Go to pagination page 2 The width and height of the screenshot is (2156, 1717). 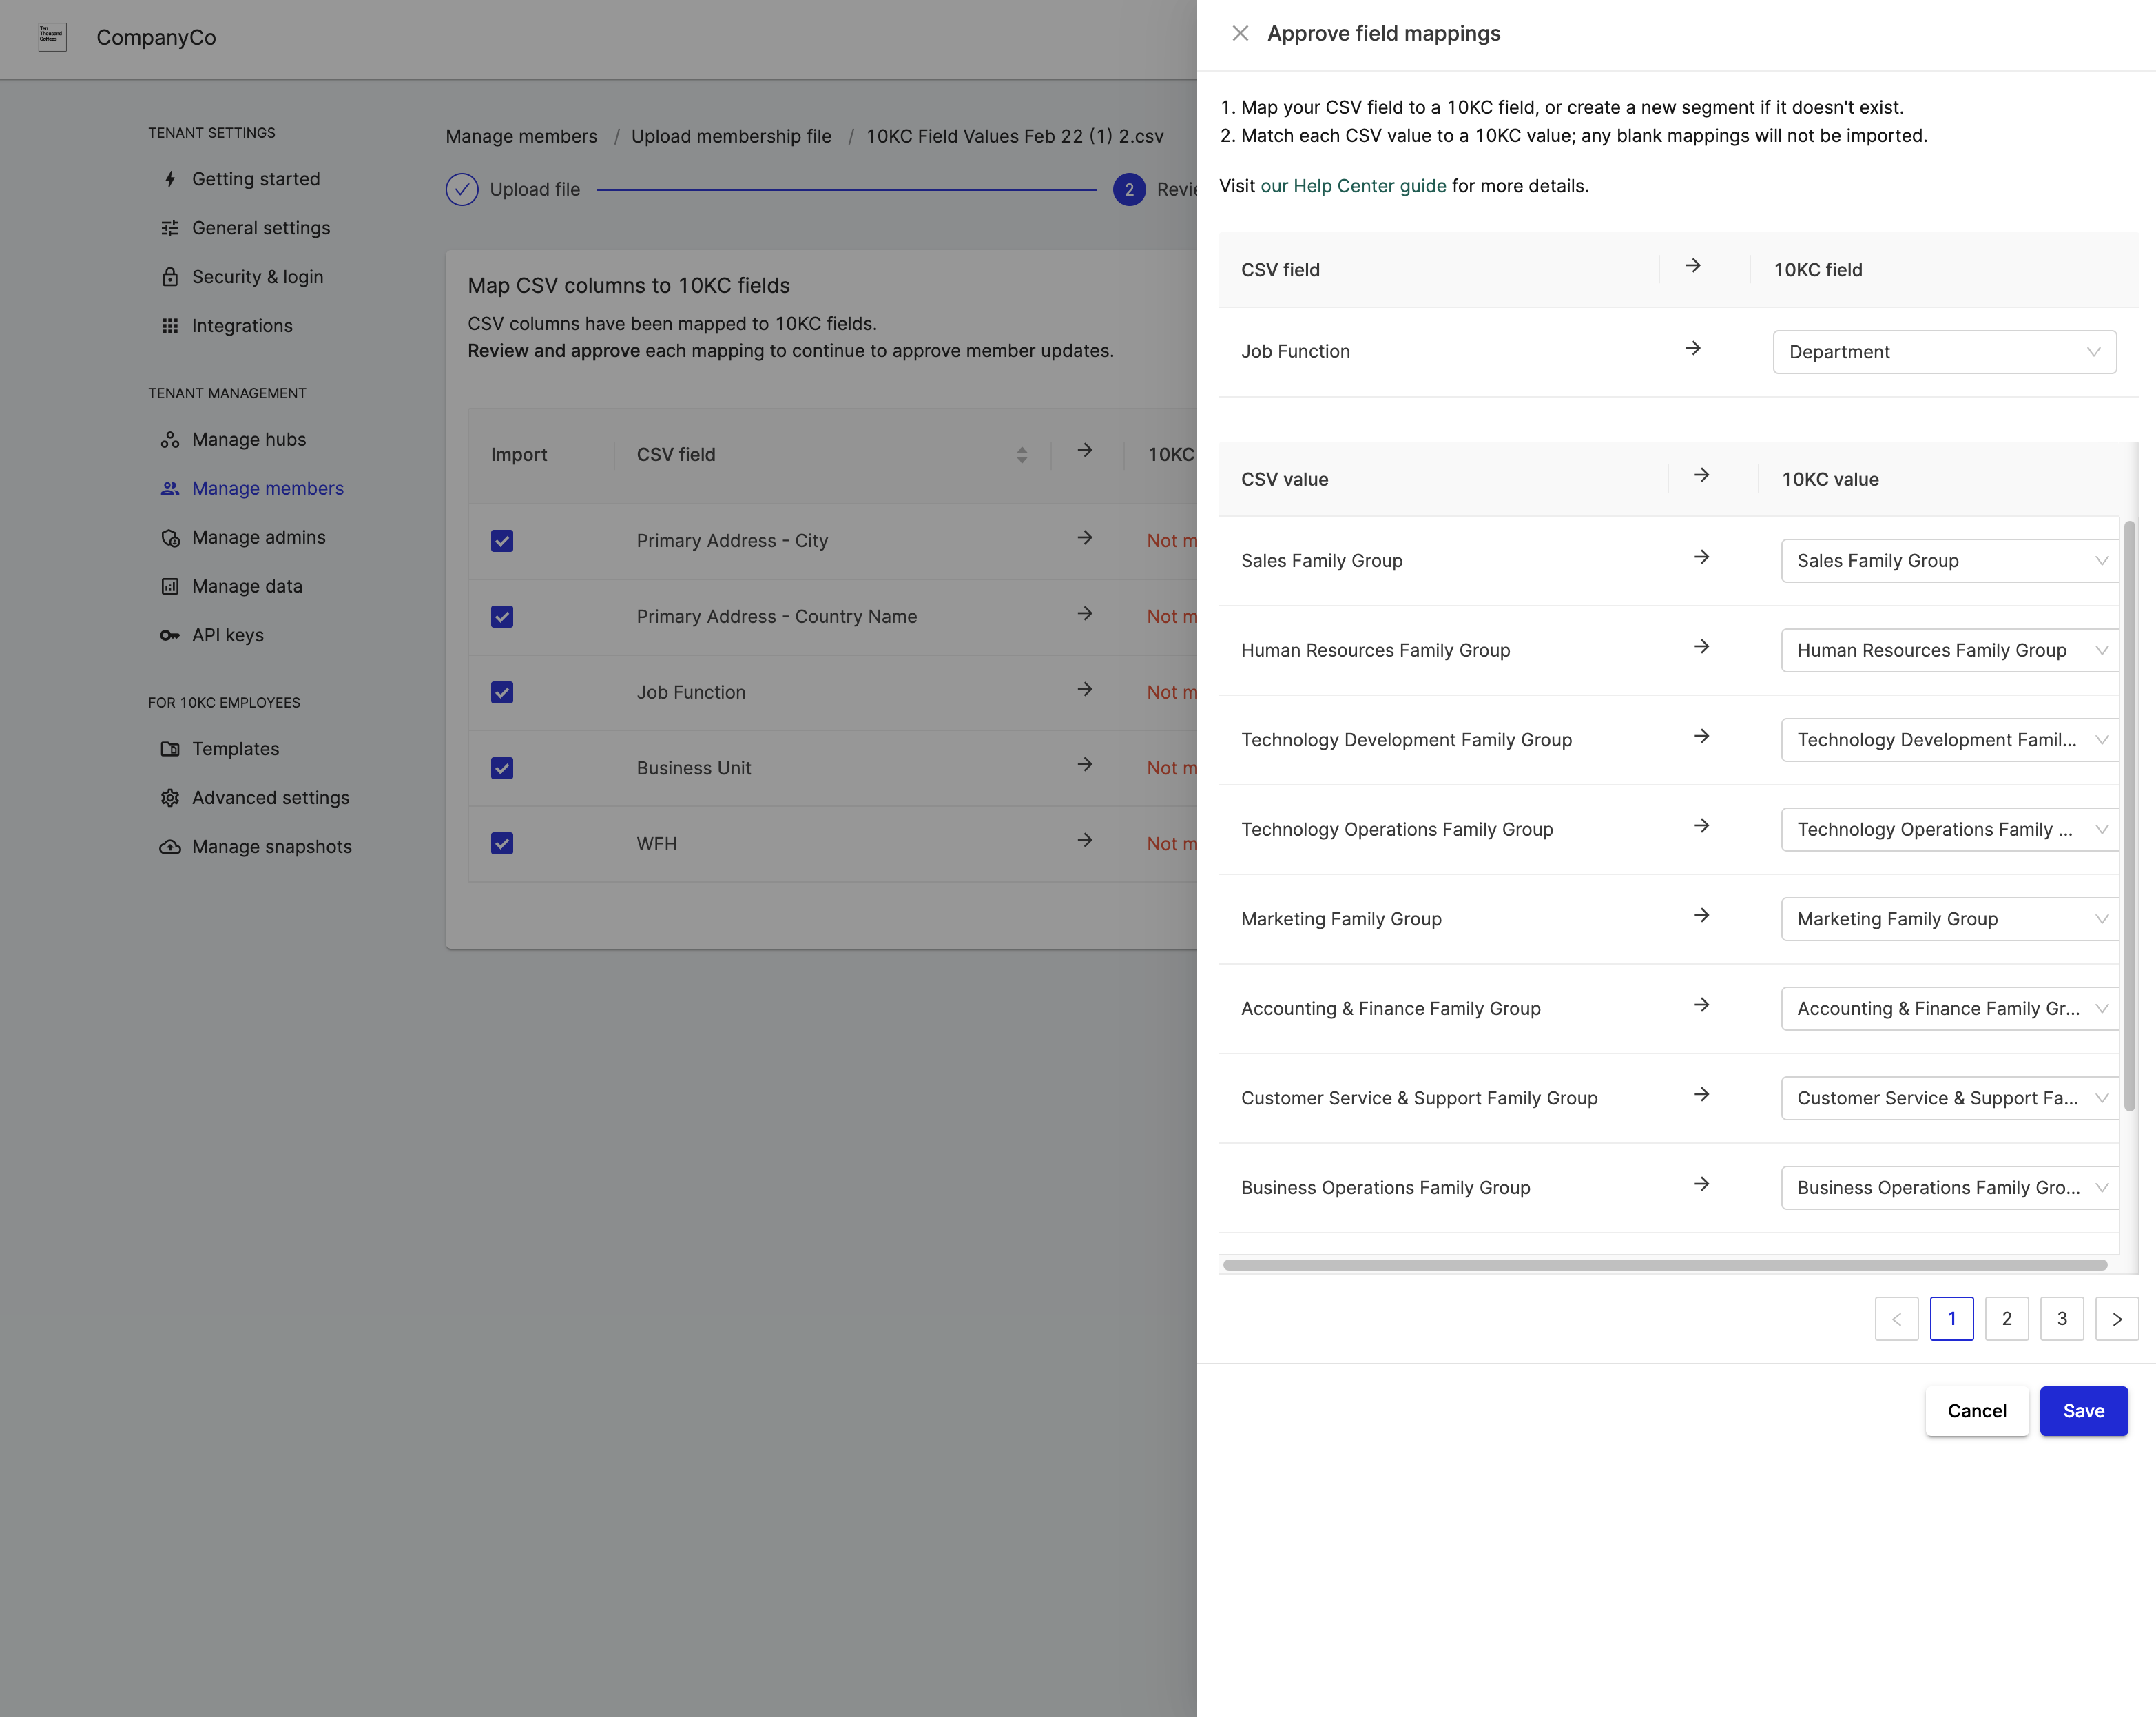click(x=2006, y=1319)
